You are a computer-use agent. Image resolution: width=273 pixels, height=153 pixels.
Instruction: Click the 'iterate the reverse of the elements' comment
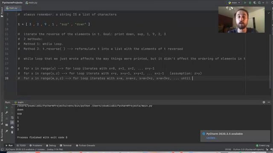[92, 34]
